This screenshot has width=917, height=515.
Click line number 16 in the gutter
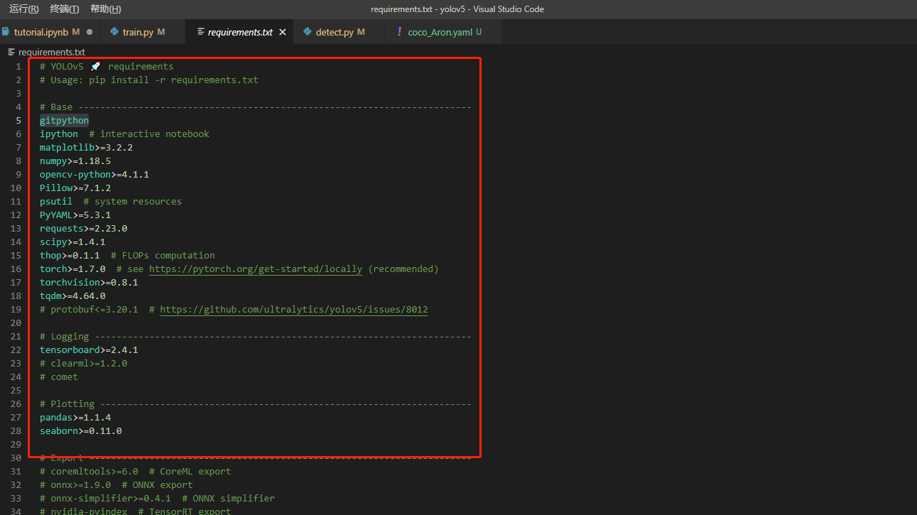point(16,269)
